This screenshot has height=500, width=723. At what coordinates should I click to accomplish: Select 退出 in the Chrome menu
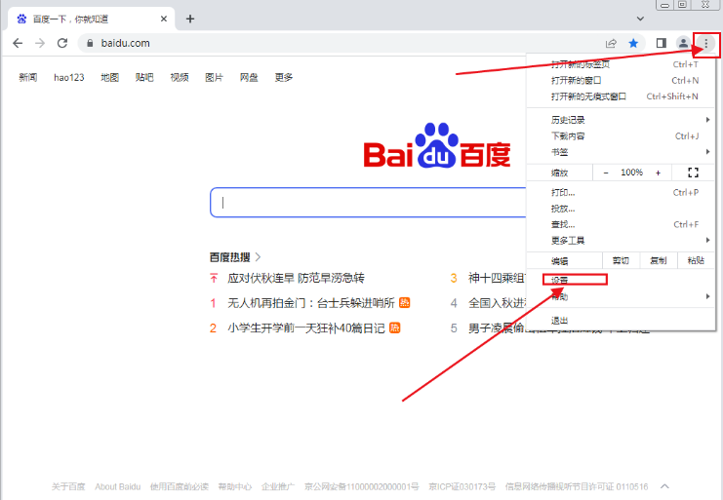pos(622,321)
